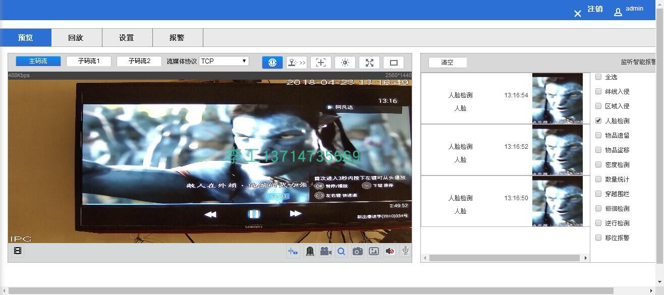The height and width of the screenshot is (295, 664).
Task: Click the 清空 clear button
Action: click(x=448, y=63)
